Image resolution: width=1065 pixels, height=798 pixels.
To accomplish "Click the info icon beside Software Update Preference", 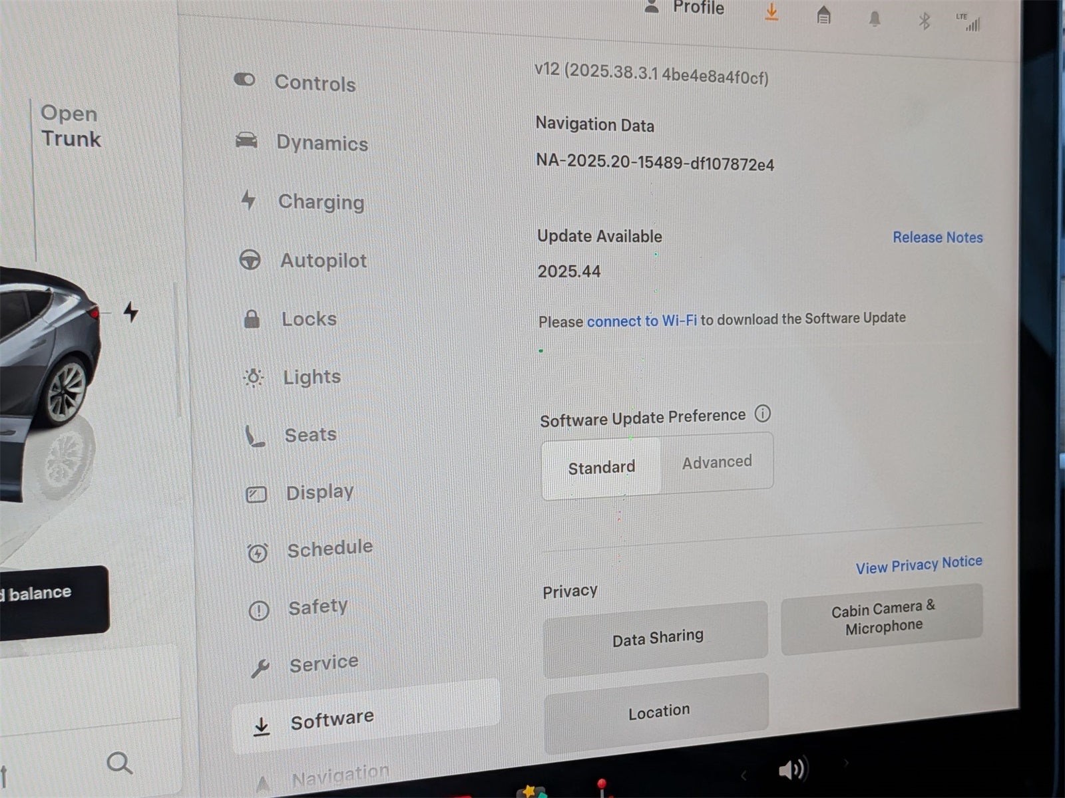I will coord(763,414).
